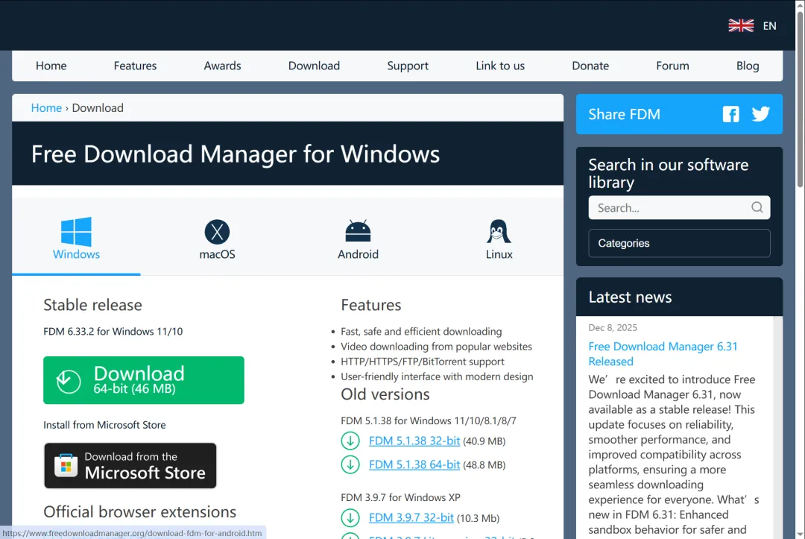
Task: Click the Old versions heading
Action: point(385,394)
